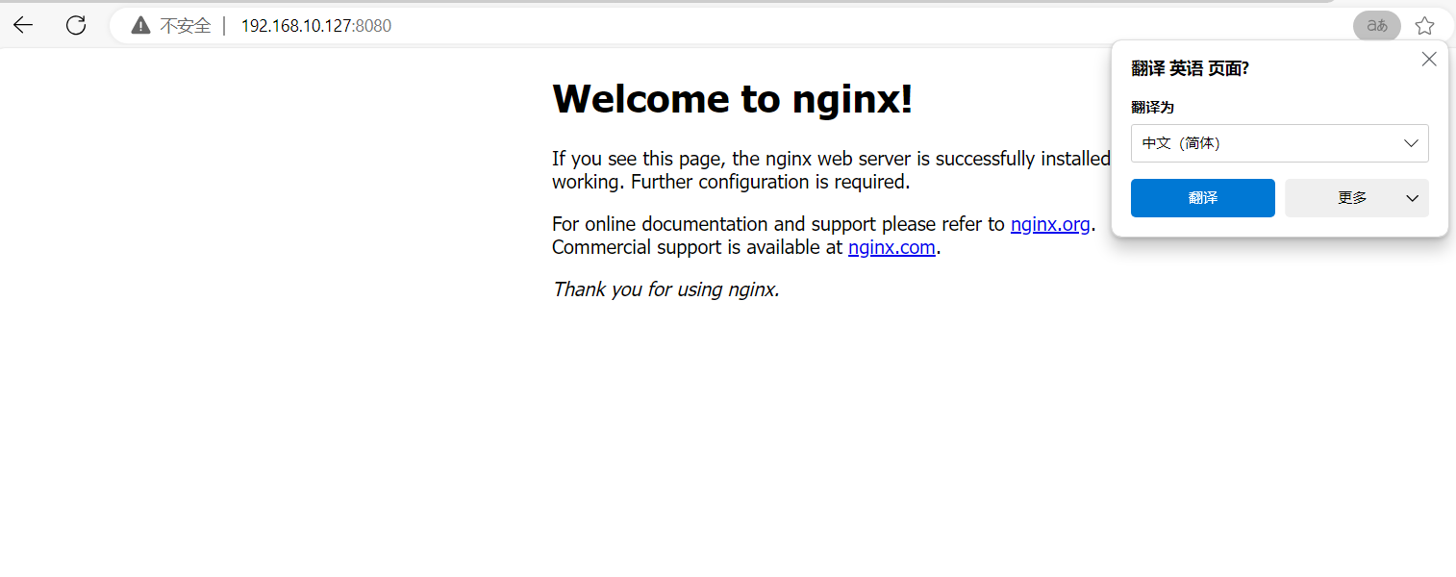Click the not-secure warning triangle icon
The image size is (1456, 577).
coord(141,26)
